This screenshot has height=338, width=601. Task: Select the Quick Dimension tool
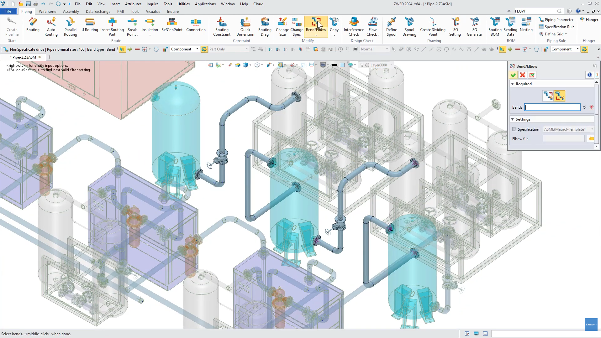[x=245, y=27]
